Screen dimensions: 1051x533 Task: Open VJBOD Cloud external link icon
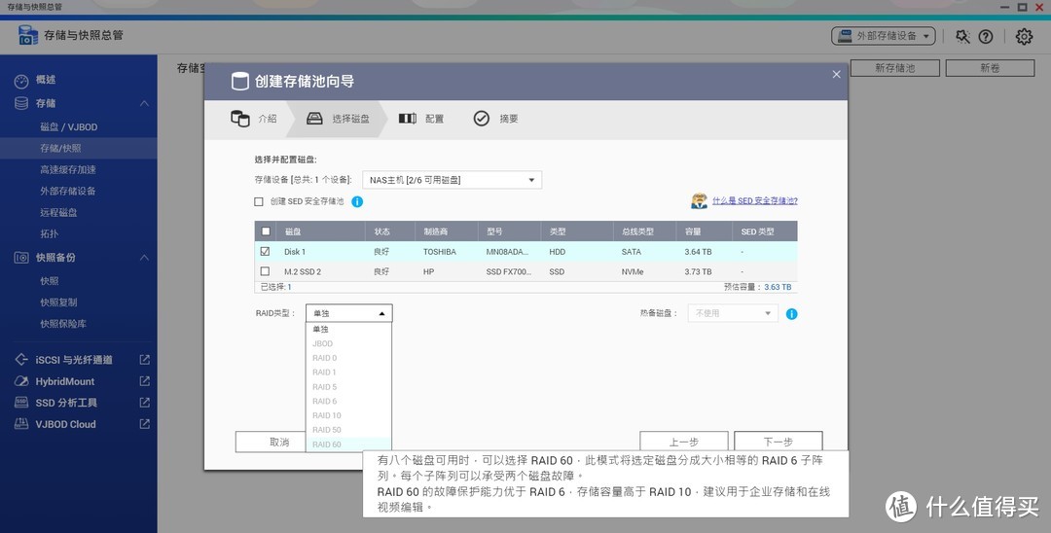[144, 424]
